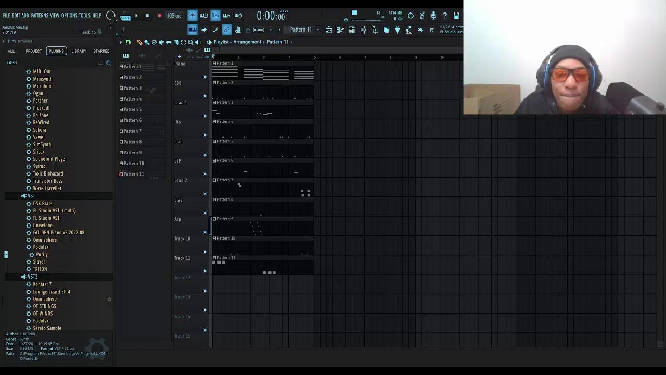Mute the Arp track LED
666x375 pixels.
click(x=204, y=232)
